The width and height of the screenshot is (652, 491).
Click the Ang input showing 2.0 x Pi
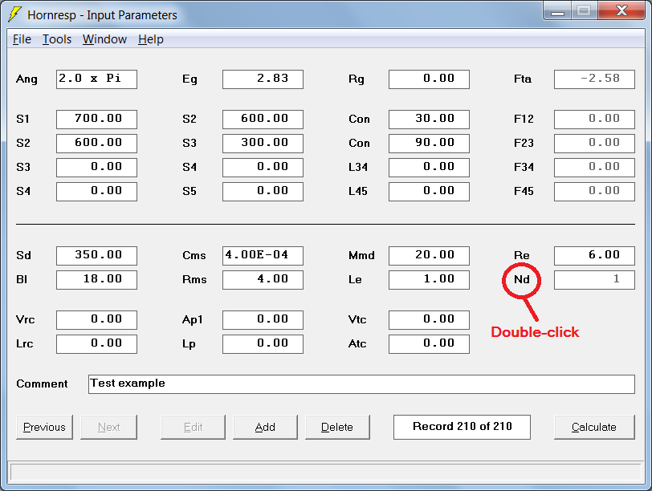[97, 79]
